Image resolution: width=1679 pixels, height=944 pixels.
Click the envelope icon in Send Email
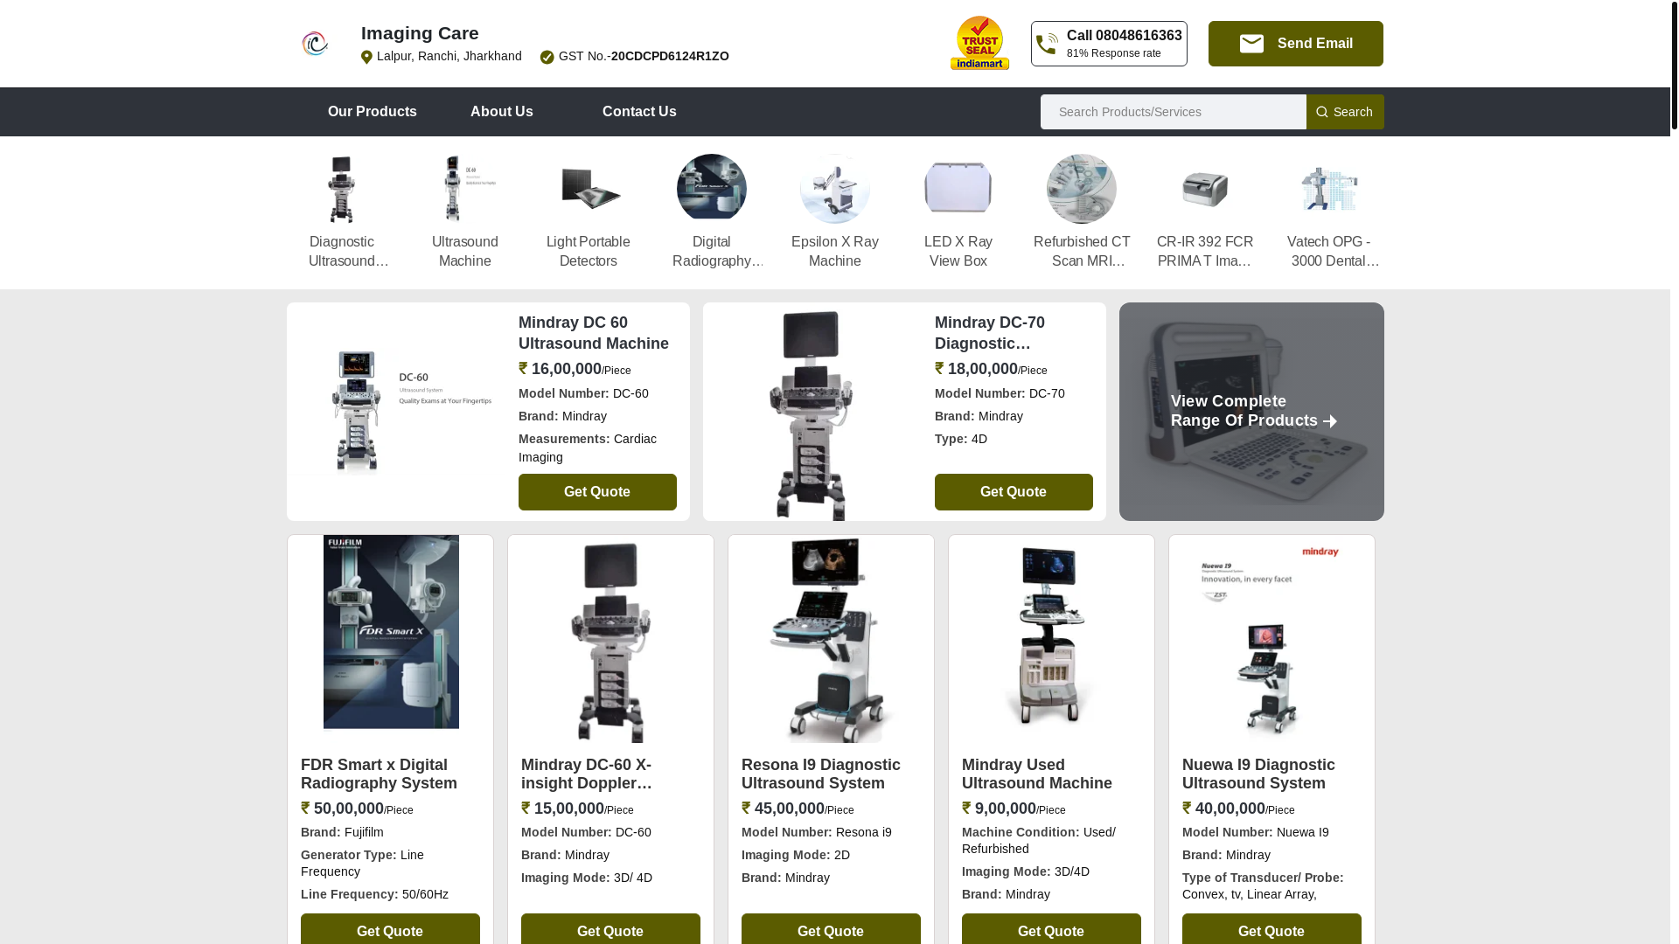[x=1251, y=44]
